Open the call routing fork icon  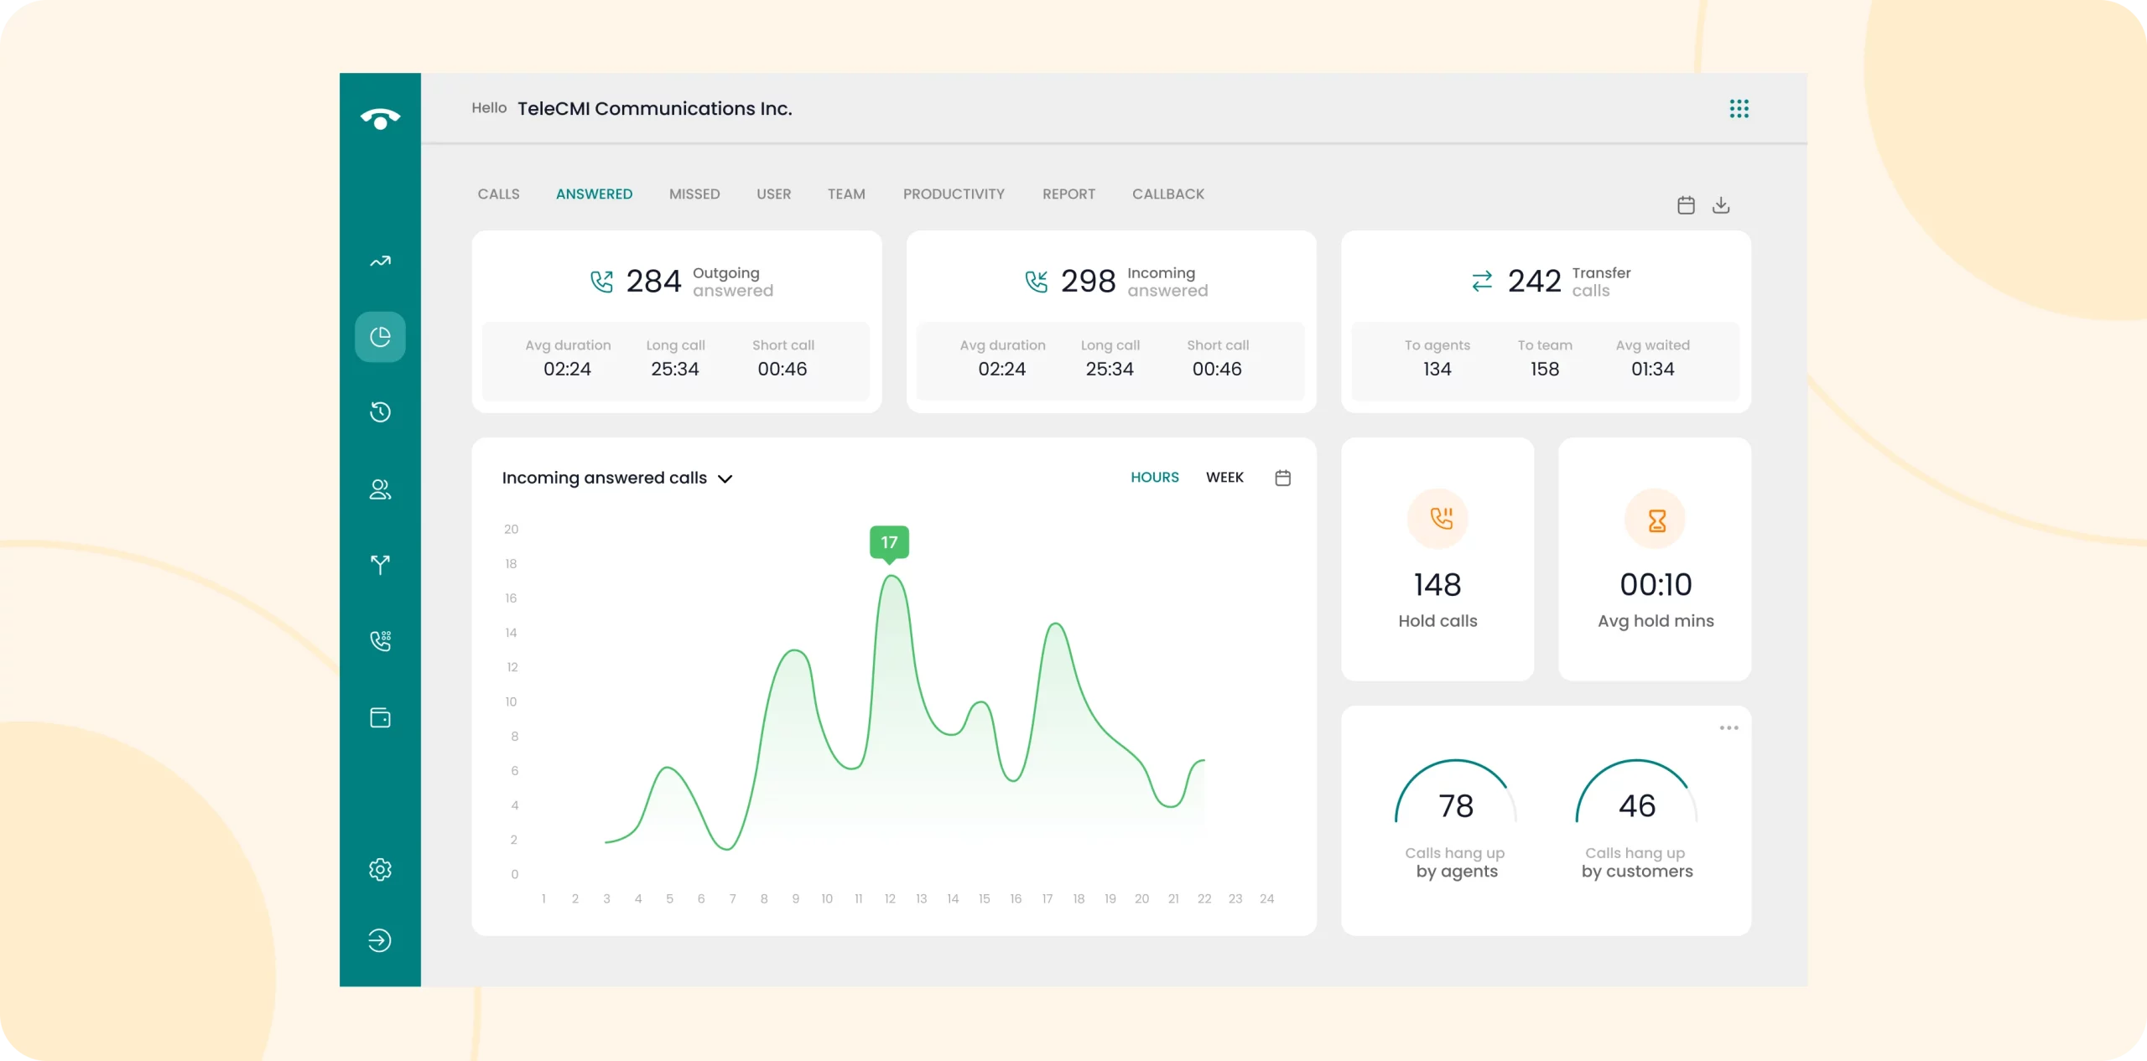(x=380, y=565)
